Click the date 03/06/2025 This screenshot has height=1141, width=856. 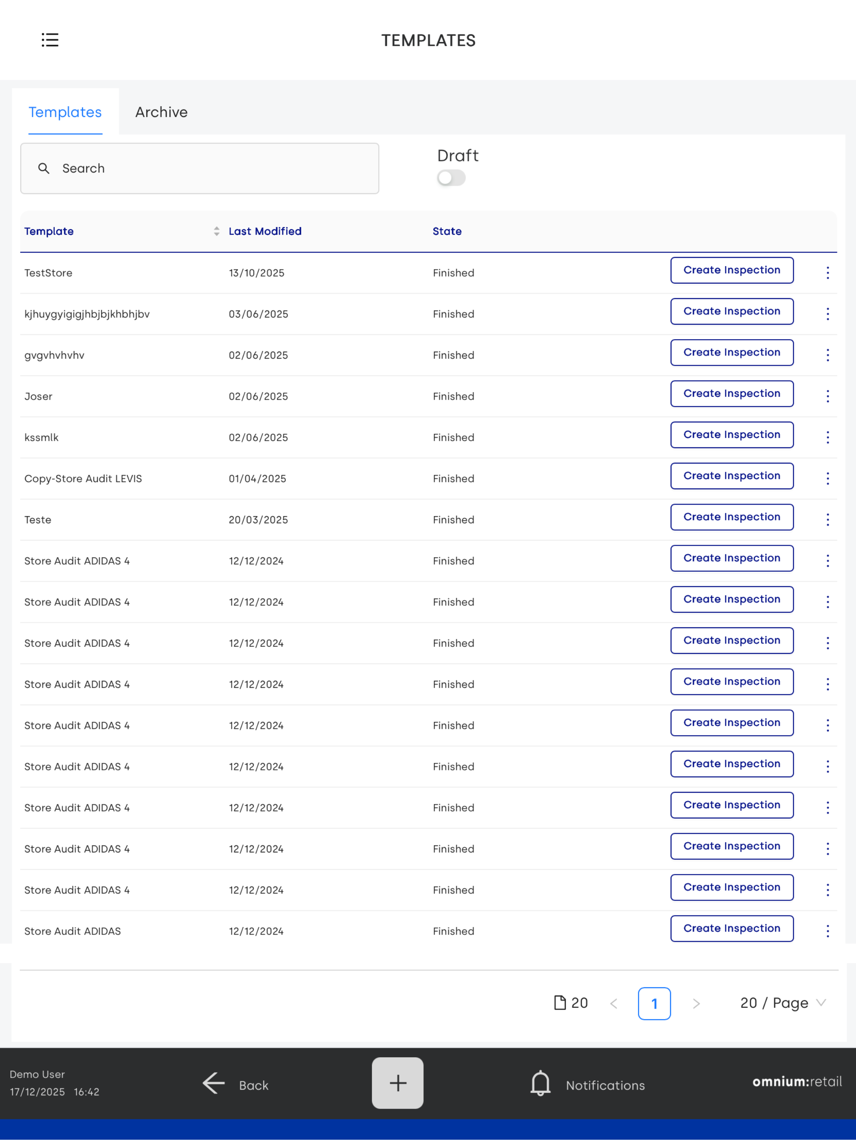pos(258,314)
